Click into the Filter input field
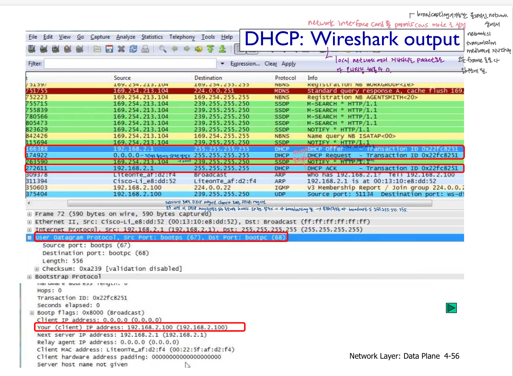Image resolution: width=513 pixels, height=376 pixels. point(130,64)
